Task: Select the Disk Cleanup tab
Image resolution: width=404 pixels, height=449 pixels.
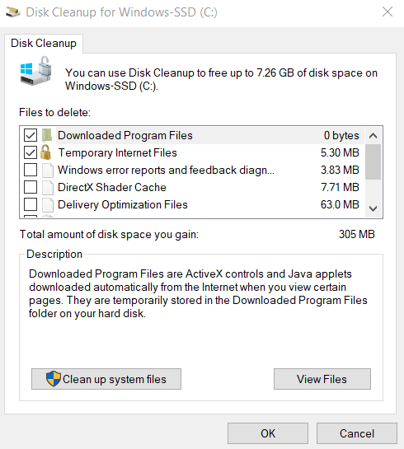Action: tap(44, 43)
